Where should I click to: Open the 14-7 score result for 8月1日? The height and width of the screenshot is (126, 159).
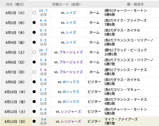point(43,11)
